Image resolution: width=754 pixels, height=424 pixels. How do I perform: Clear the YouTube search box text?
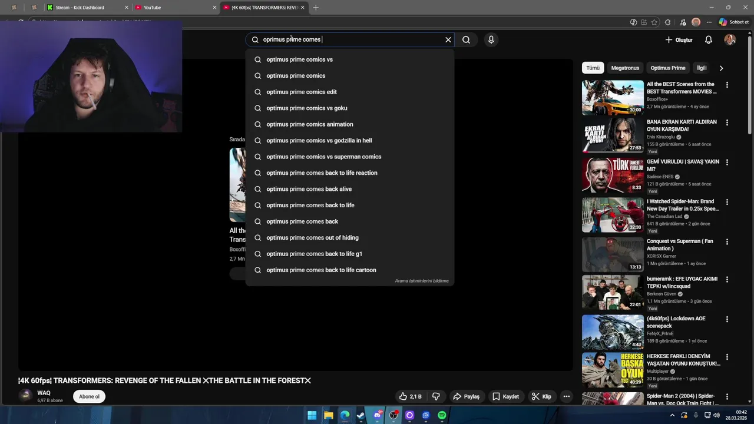point(448,39)
